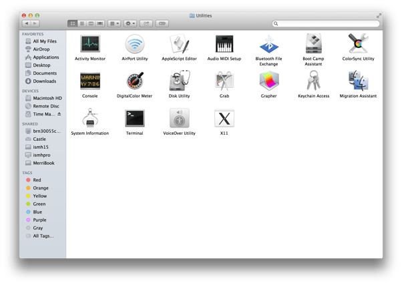The width and height of the screenshot is (402, 285).
Task: Open the item arrangement dropdown
Action: 114,23
